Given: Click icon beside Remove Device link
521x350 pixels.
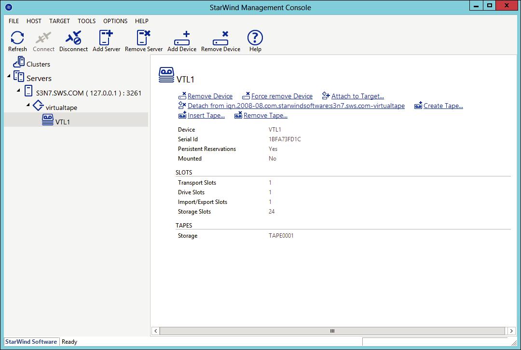Looking at the screenshot, I should coord(182,96).
